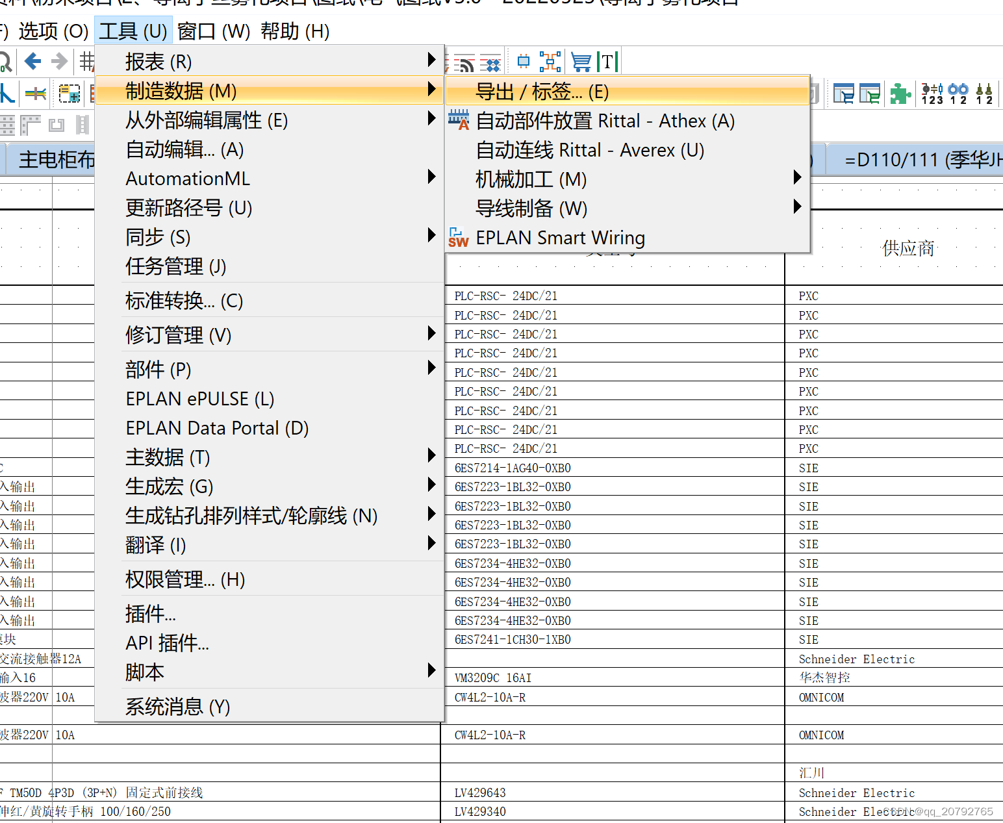1003x823 pixels.
Task: Switch to the 主电柜布 document tab
Action: (x=51, y=159)
